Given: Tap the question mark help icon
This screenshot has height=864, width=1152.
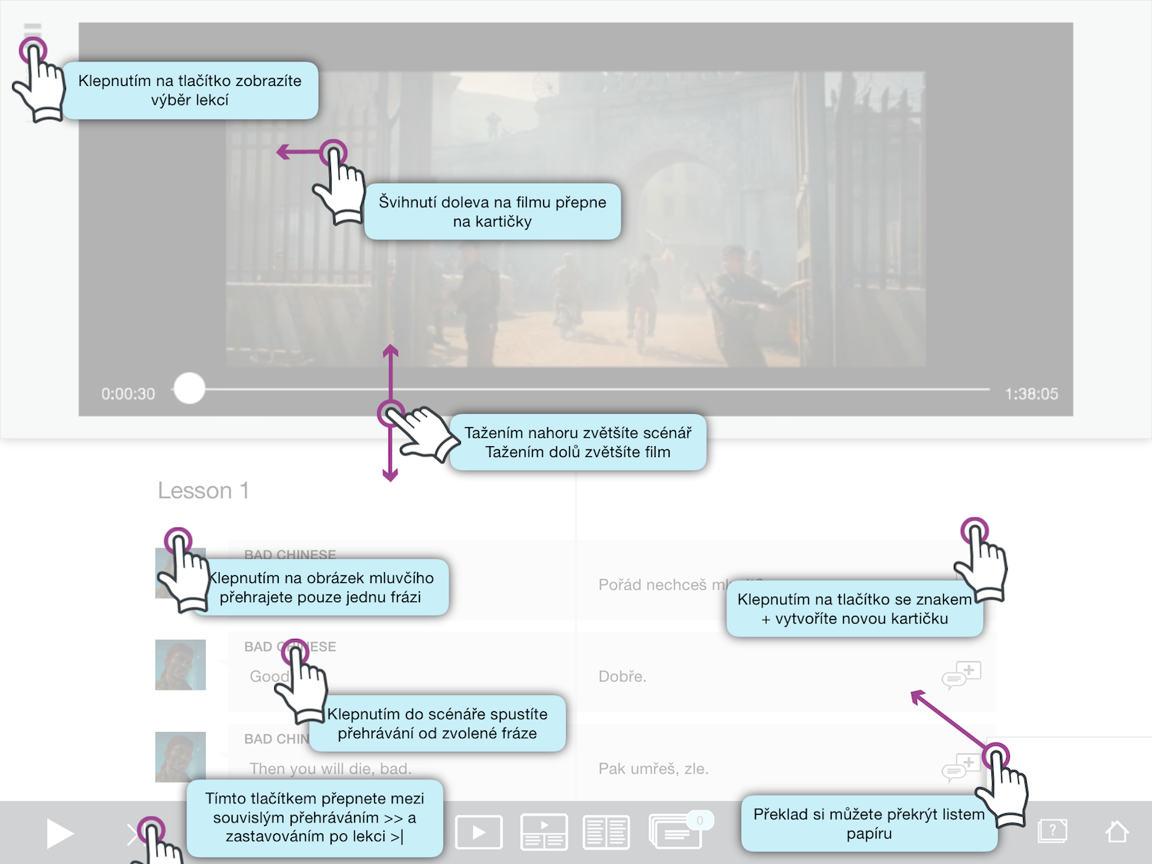Looking at the screenshot, I should [1052, 831].
